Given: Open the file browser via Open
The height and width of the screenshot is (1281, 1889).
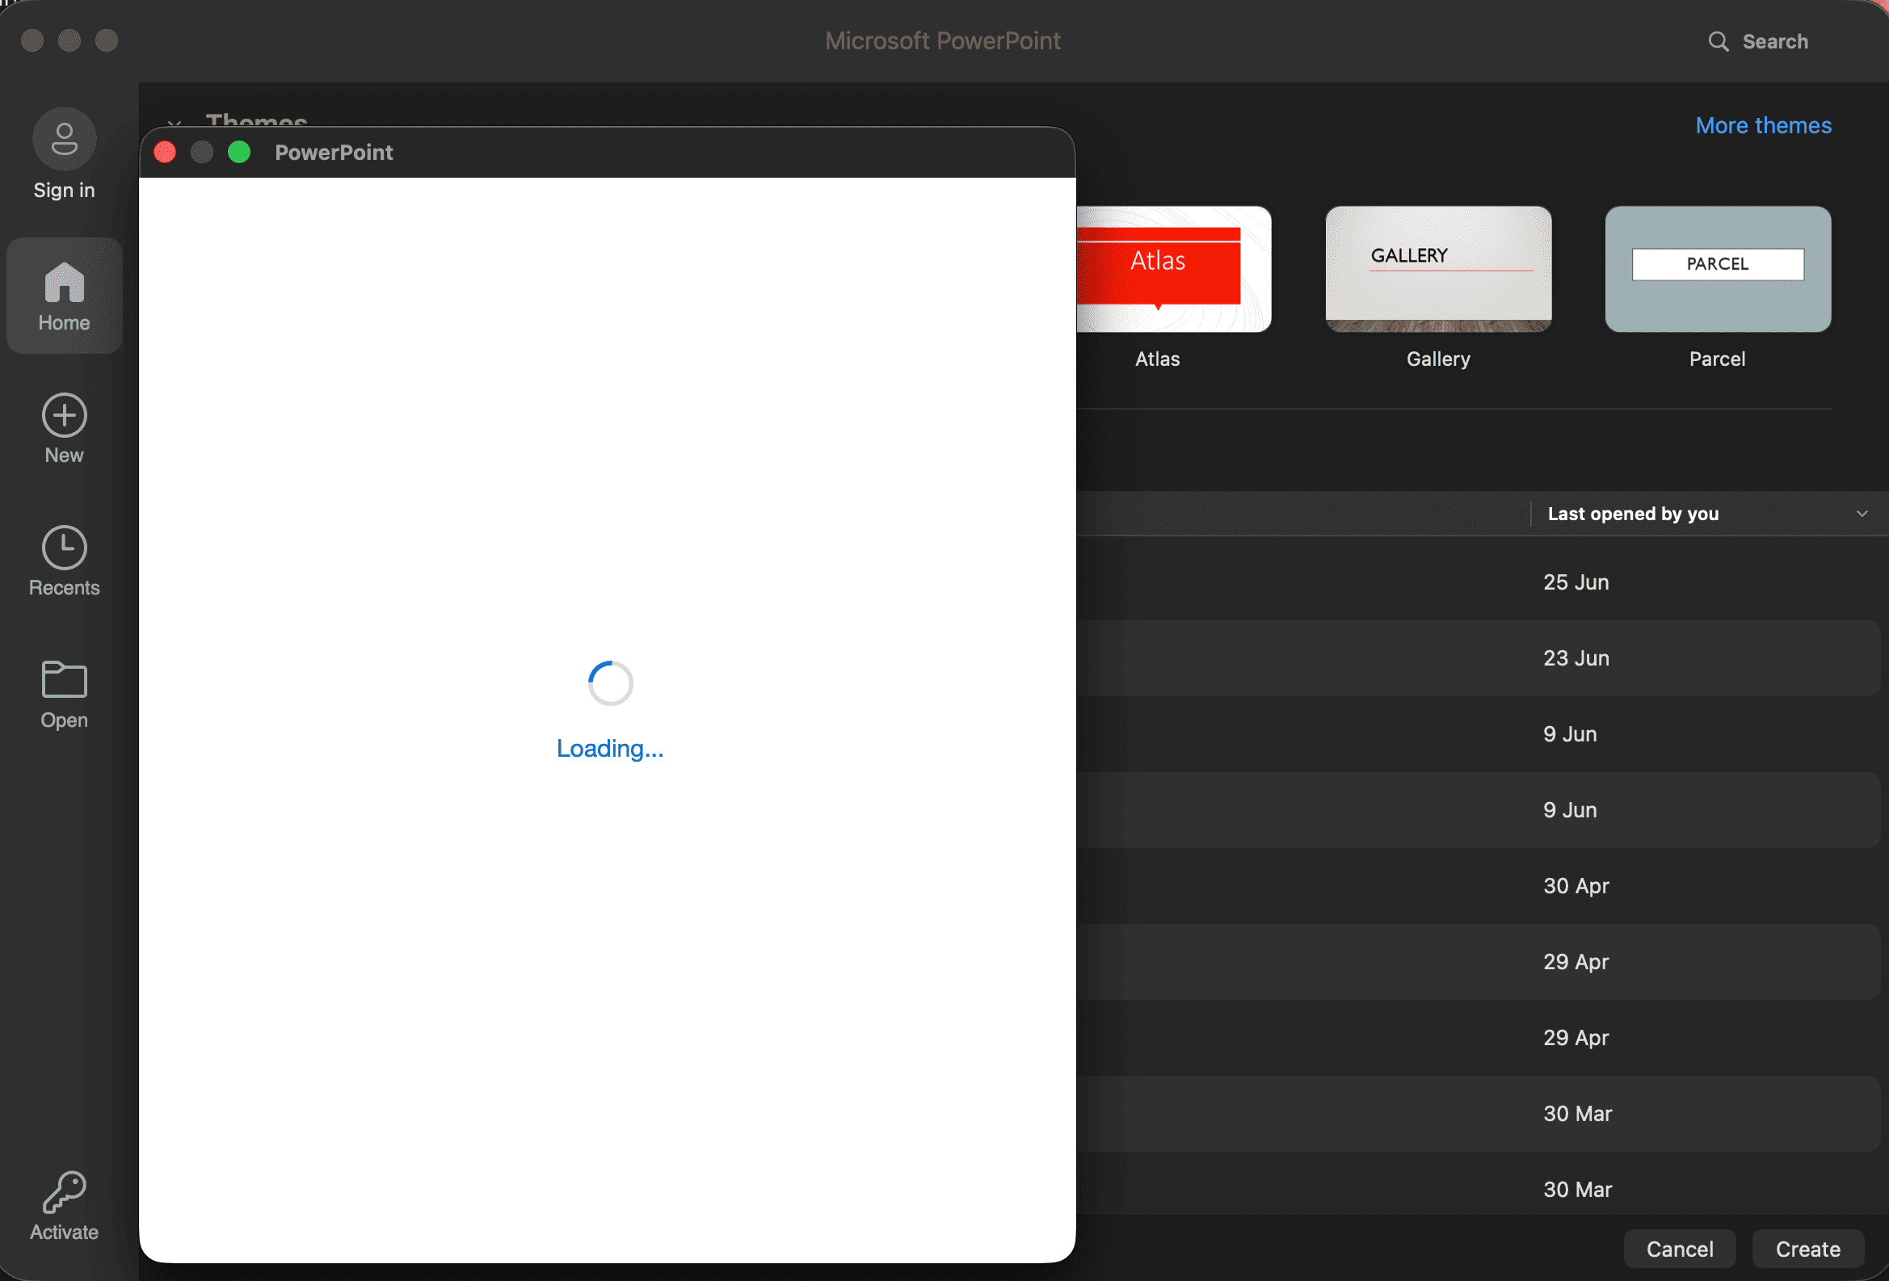Looking at the screenshot, I should click(64, 694).
